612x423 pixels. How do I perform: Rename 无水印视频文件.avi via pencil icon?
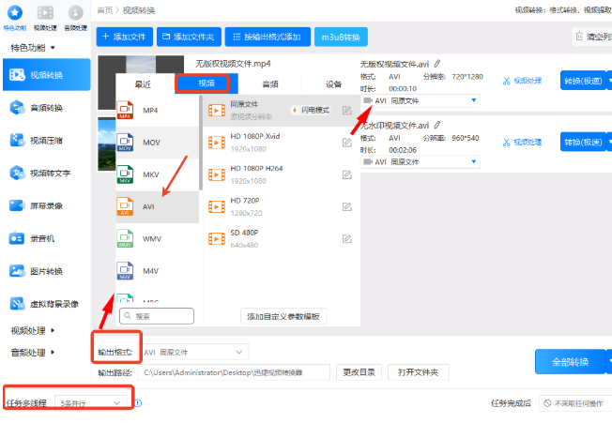point(437,125)
